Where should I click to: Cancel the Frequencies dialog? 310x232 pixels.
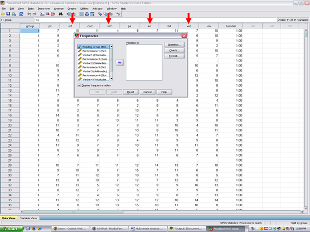pyautogui.click(x=147, y=92)
